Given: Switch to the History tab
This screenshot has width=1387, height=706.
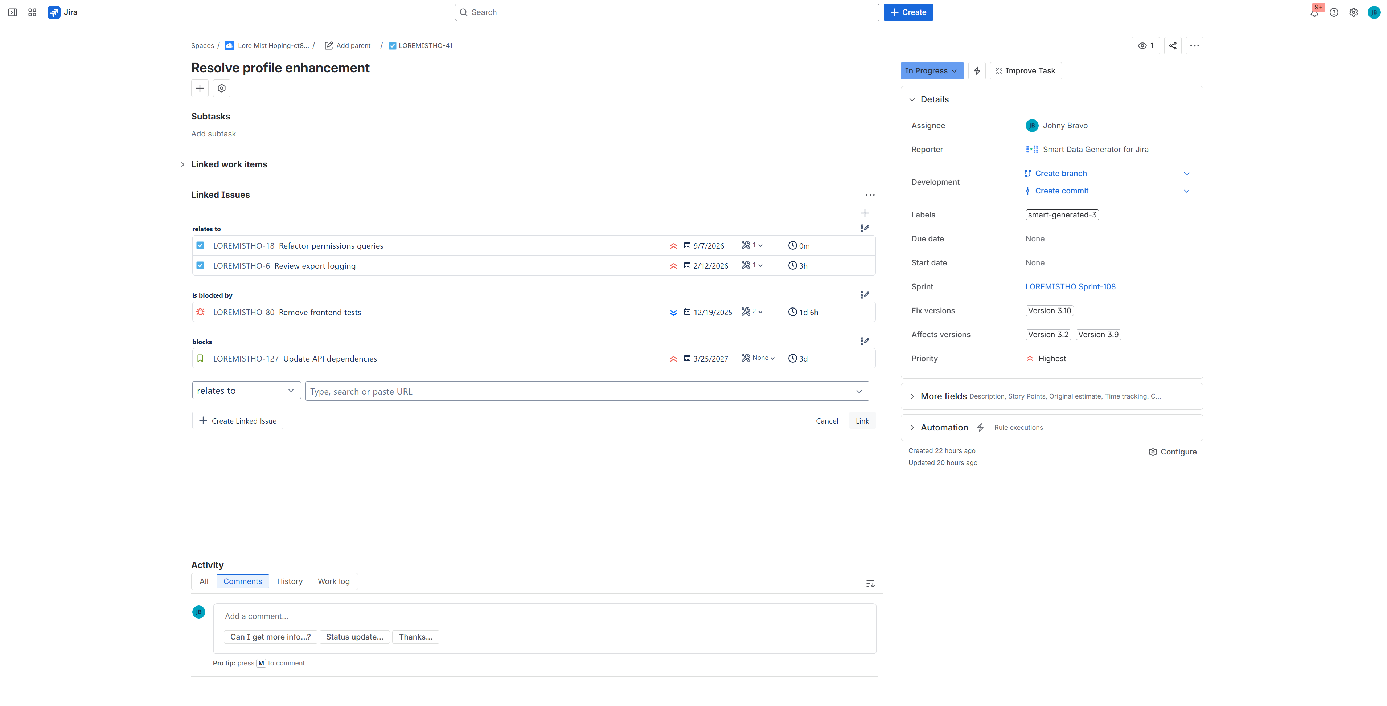Looking at the screenshot, I should [290, 581].
